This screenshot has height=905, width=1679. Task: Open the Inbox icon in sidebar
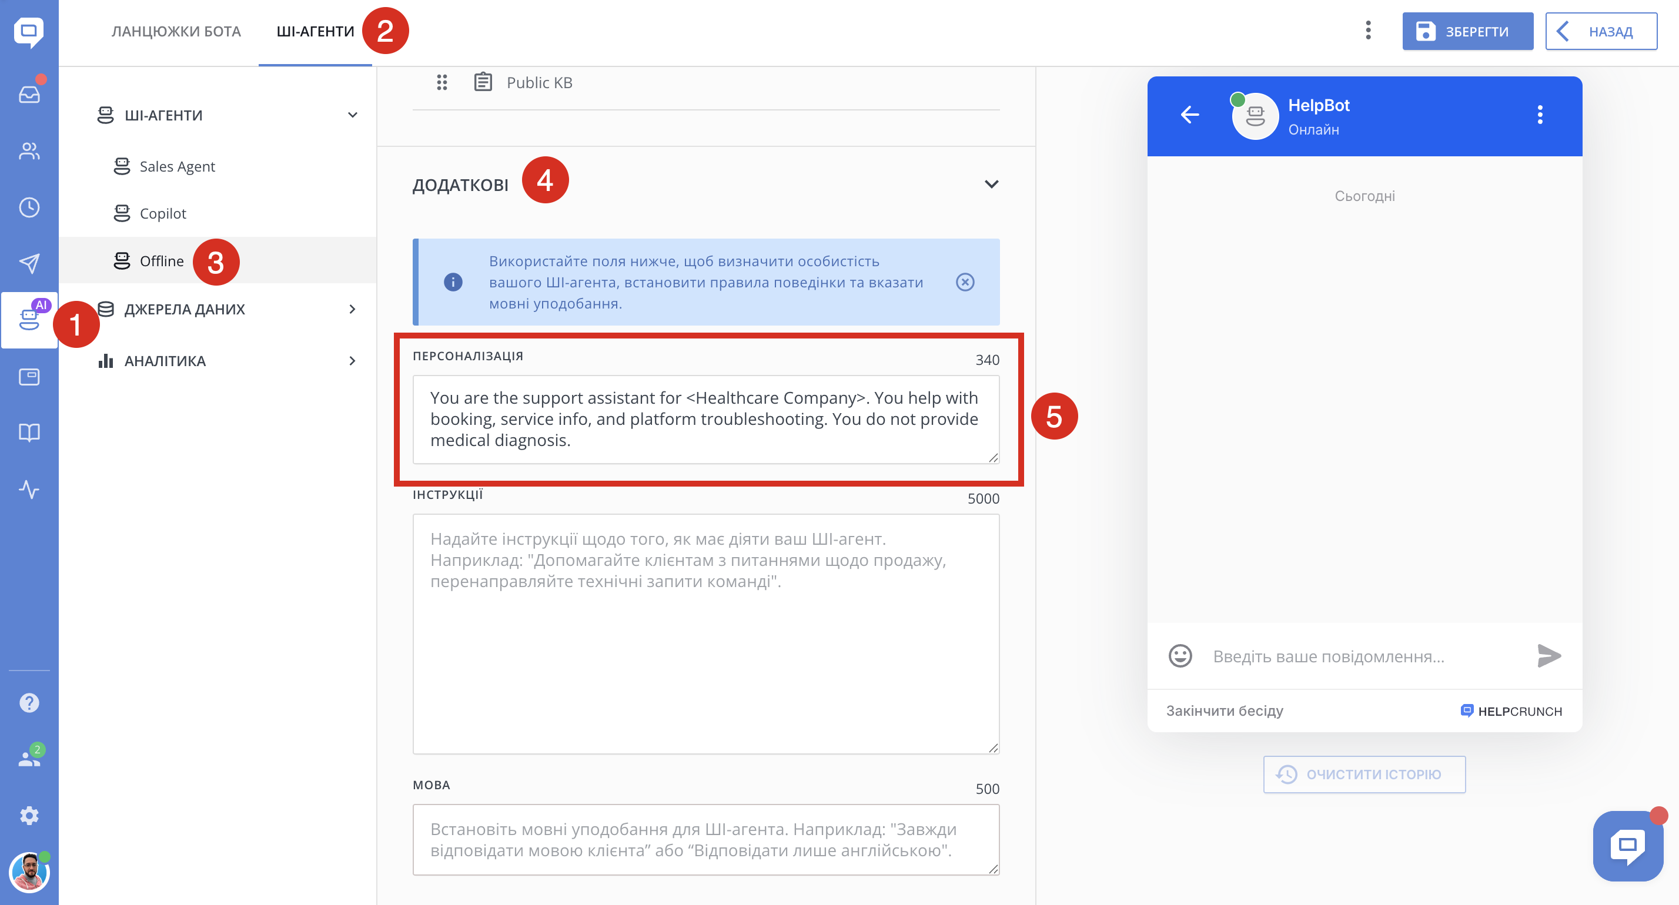pyautogui.click(x=29, y=95)
